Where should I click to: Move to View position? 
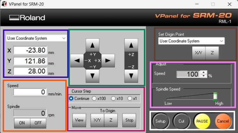point(79,120)
